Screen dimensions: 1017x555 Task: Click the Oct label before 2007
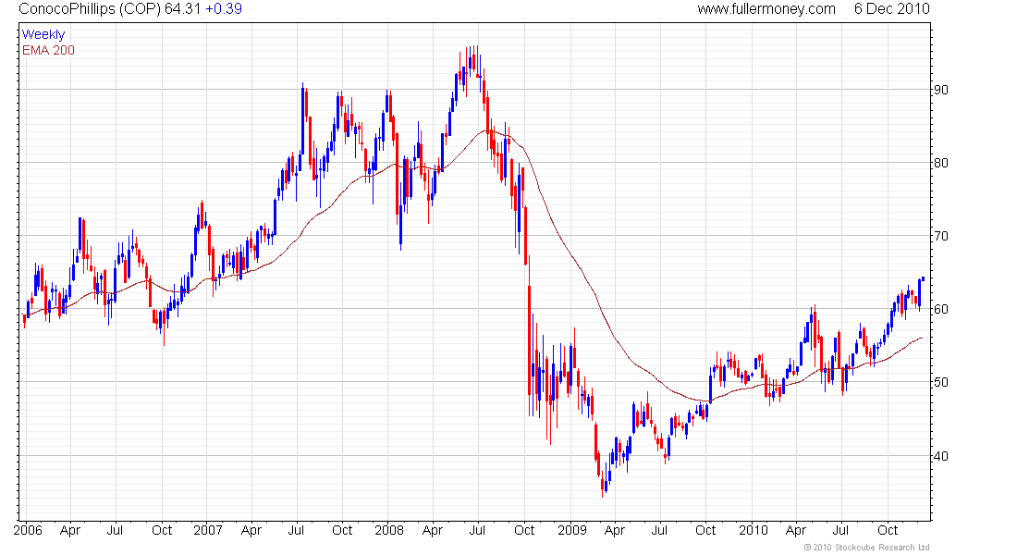click(x=162, y=530)
